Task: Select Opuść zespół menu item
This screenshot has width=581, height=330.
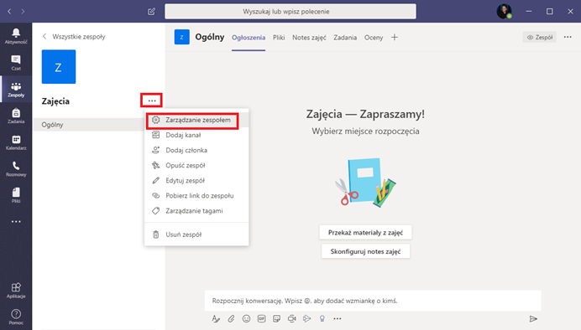Action: pos(196,166)
